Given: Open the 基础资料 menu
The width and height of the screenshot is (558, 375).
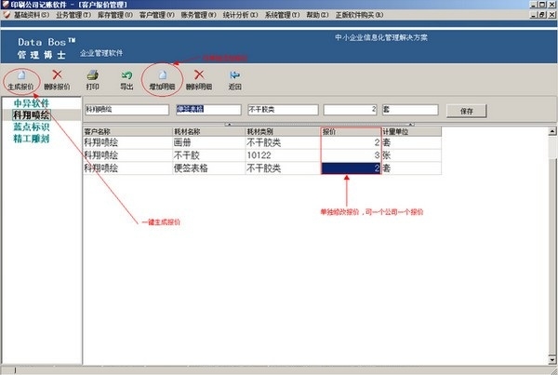Looking at the screenshot, I should pyautogui.click(x=32, y=15).
